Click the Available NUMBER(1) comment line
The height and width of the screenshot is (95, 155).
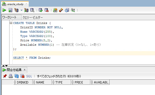click(x=61, y=45)
